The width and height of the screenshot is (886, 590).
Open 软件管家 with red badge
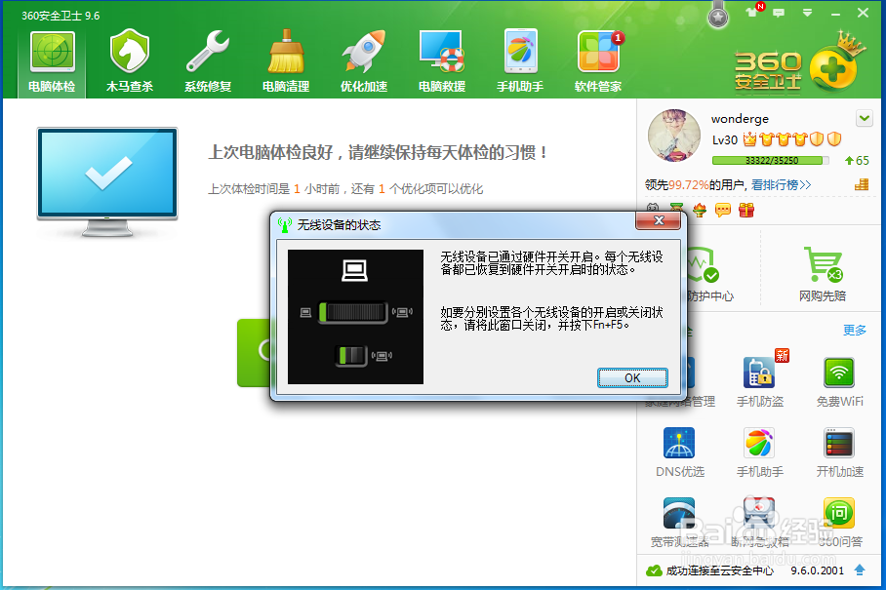coord(598,61)
